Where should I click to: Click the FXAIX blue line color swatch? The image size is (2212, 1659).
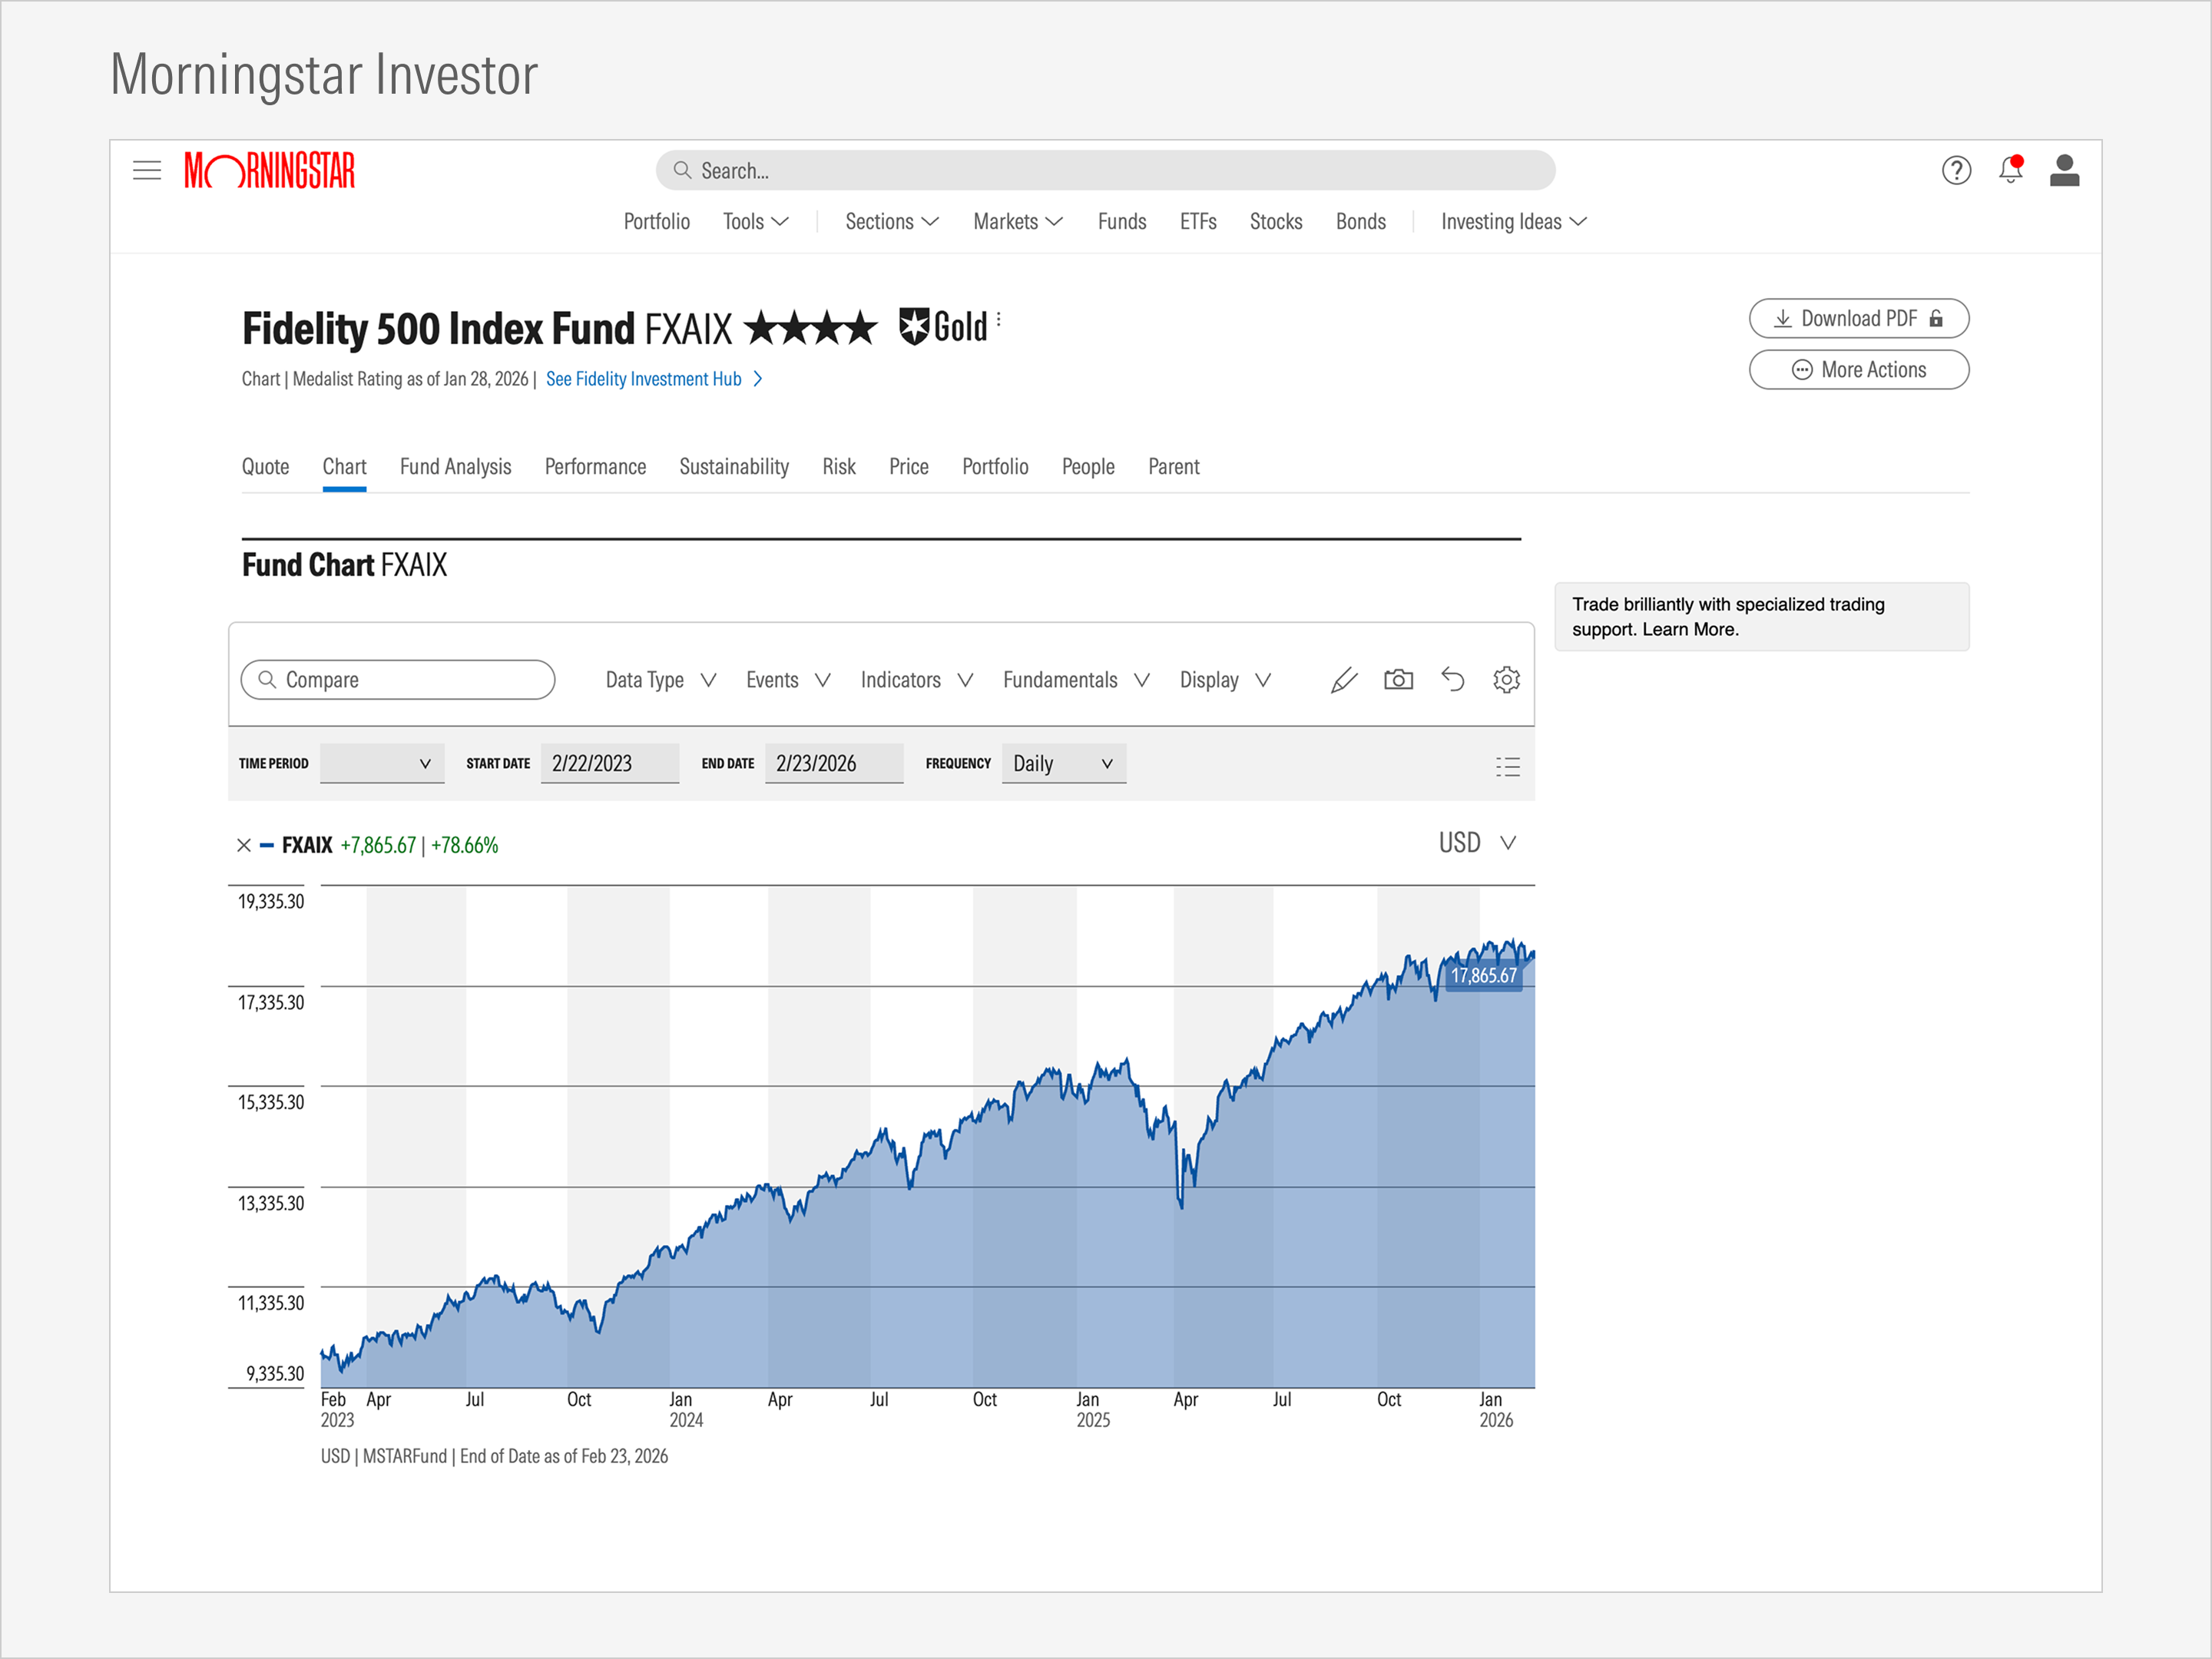(266, 845)
